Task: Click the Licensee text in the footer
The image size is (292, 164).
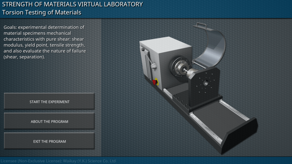Action: pos(58,161)
